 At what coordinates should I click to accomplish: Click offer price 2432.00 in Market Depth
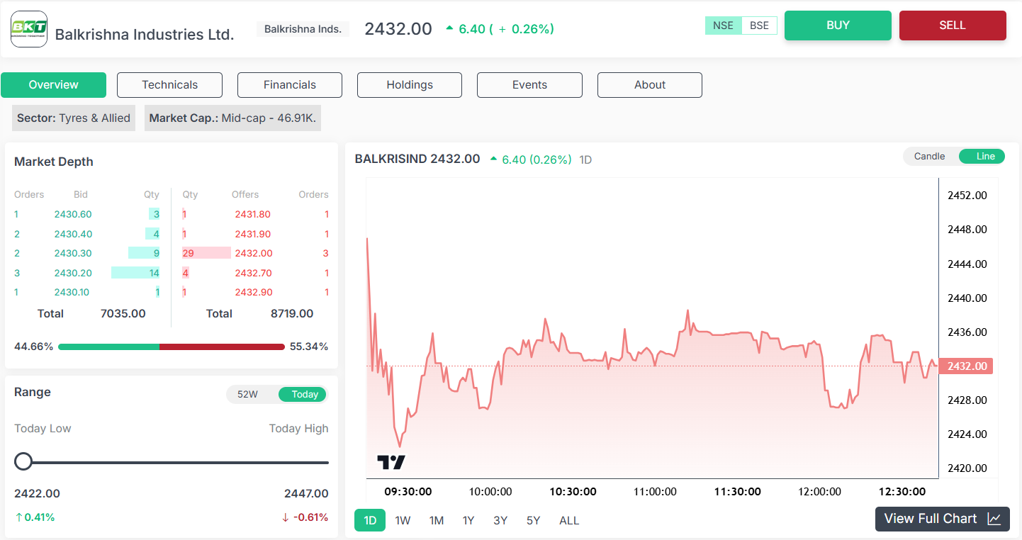pyautogui.click(x=253, y=253)
